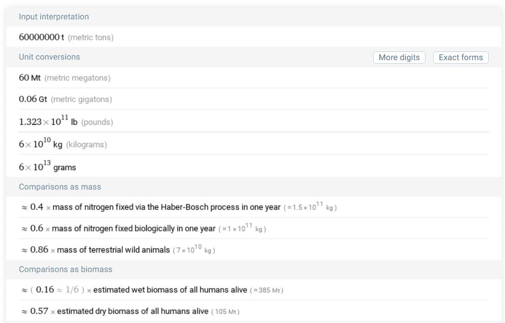
Task: Select the pounds conversion result row
Action: (x=66, y=122)
